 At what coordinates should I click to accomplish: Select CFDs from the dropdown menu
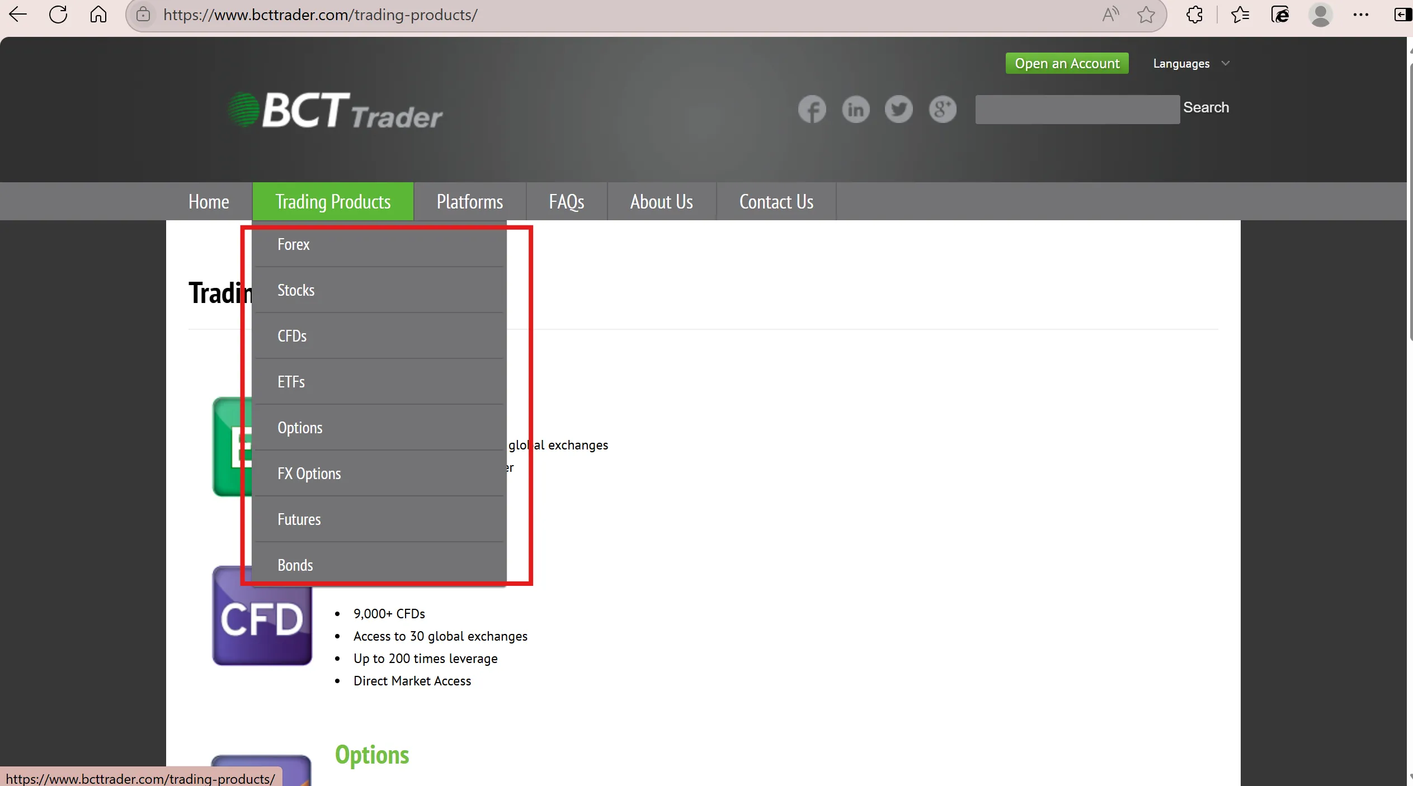379,336
